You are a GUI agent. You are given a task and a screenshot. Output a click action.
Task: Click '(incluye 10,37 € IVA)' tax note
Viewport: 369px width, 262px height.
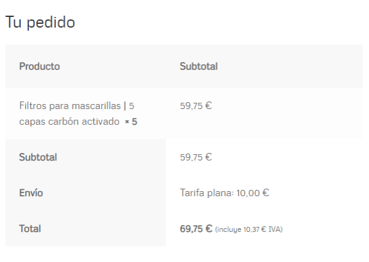249,229
